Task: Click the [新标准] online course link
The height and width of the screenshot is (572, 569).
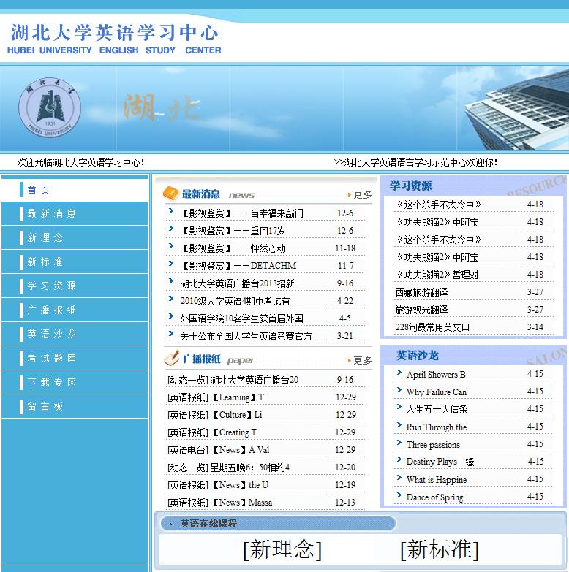Action: 440,549
